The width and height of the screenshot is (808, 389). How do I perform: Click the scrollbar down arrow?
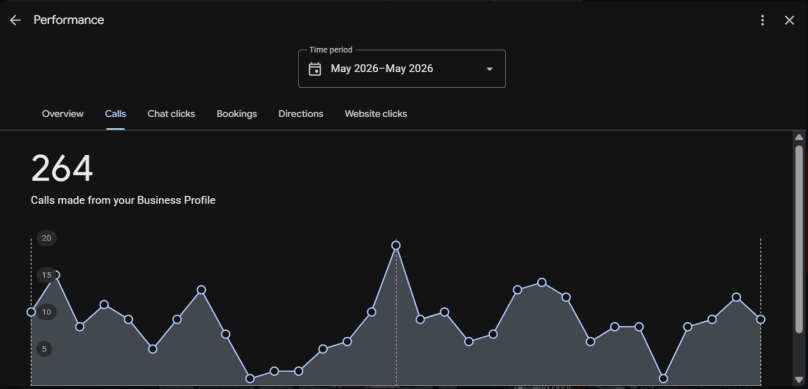(x=799, y=379)
